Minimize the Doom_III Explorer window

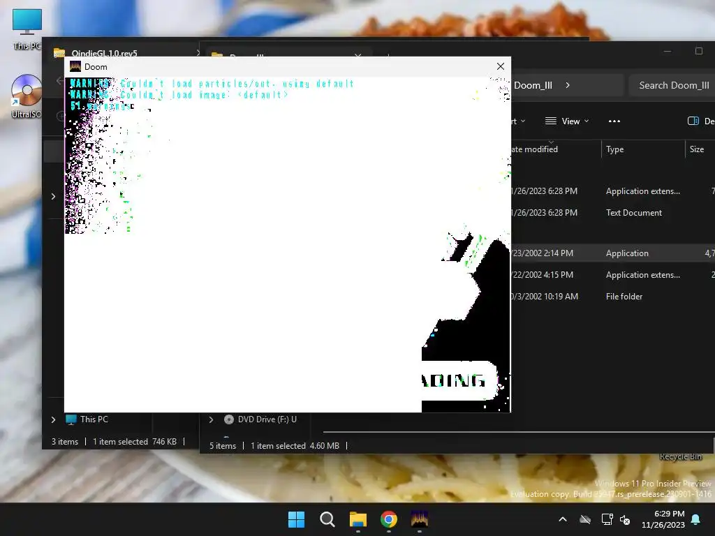(668, 51)
